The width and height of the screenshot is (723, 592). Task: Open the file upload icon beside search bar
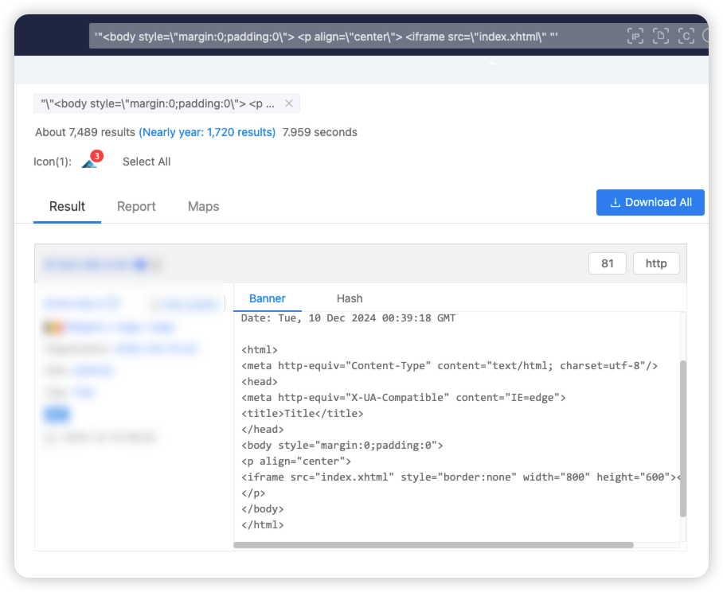click(661, 36)
